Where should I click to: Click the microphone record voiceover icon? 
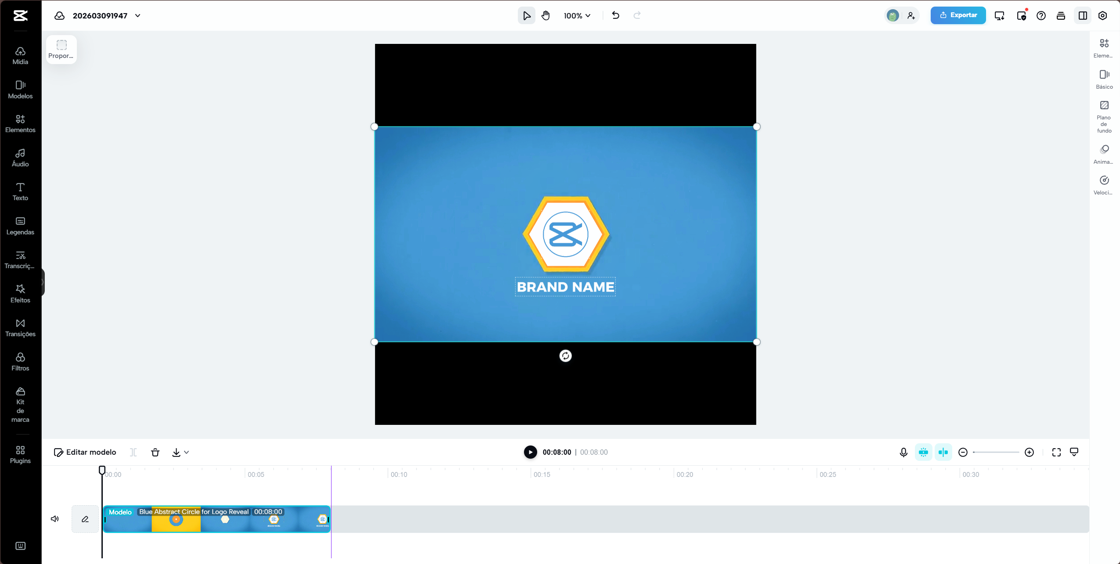pos(903,452)
